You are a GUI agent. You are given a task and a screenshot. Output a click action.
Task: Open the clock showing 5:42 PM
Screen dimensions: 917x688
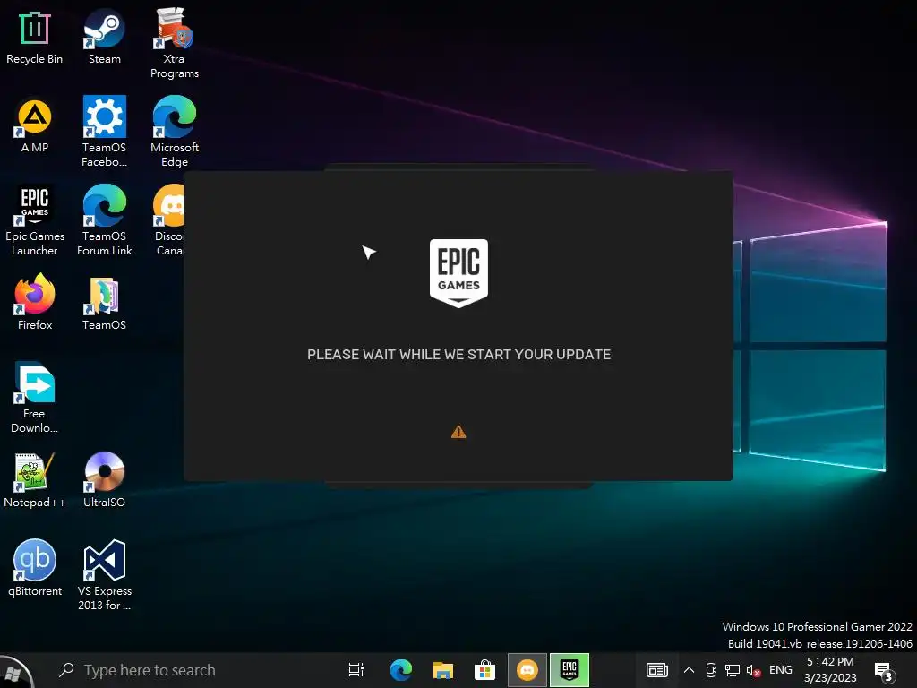pos(830,670)
